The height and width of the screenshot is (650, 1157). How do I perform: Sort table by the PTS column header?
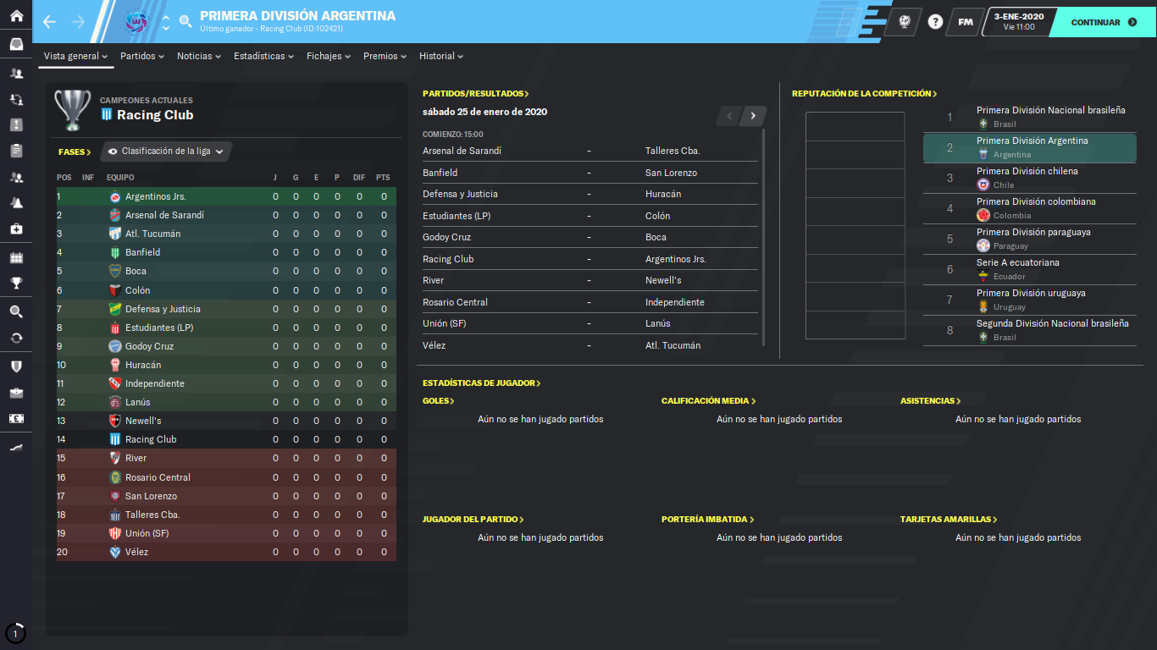(383, 178)
